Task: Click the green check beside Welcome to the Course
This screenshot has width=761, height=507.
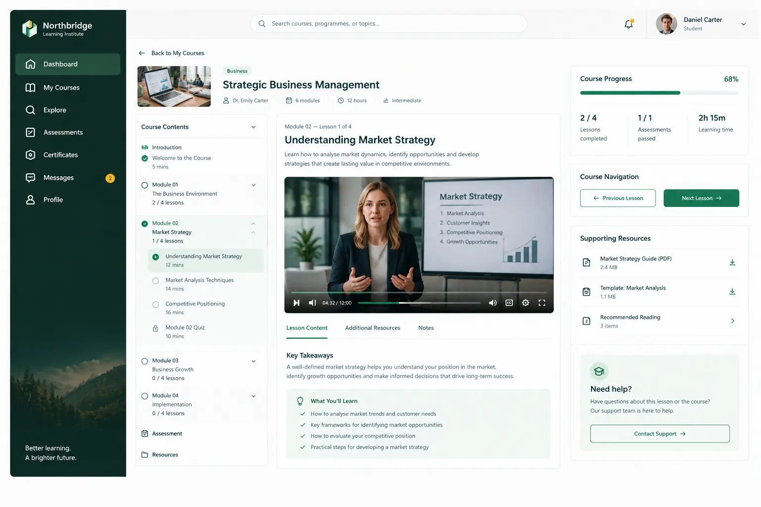Action: coord(145,158)
